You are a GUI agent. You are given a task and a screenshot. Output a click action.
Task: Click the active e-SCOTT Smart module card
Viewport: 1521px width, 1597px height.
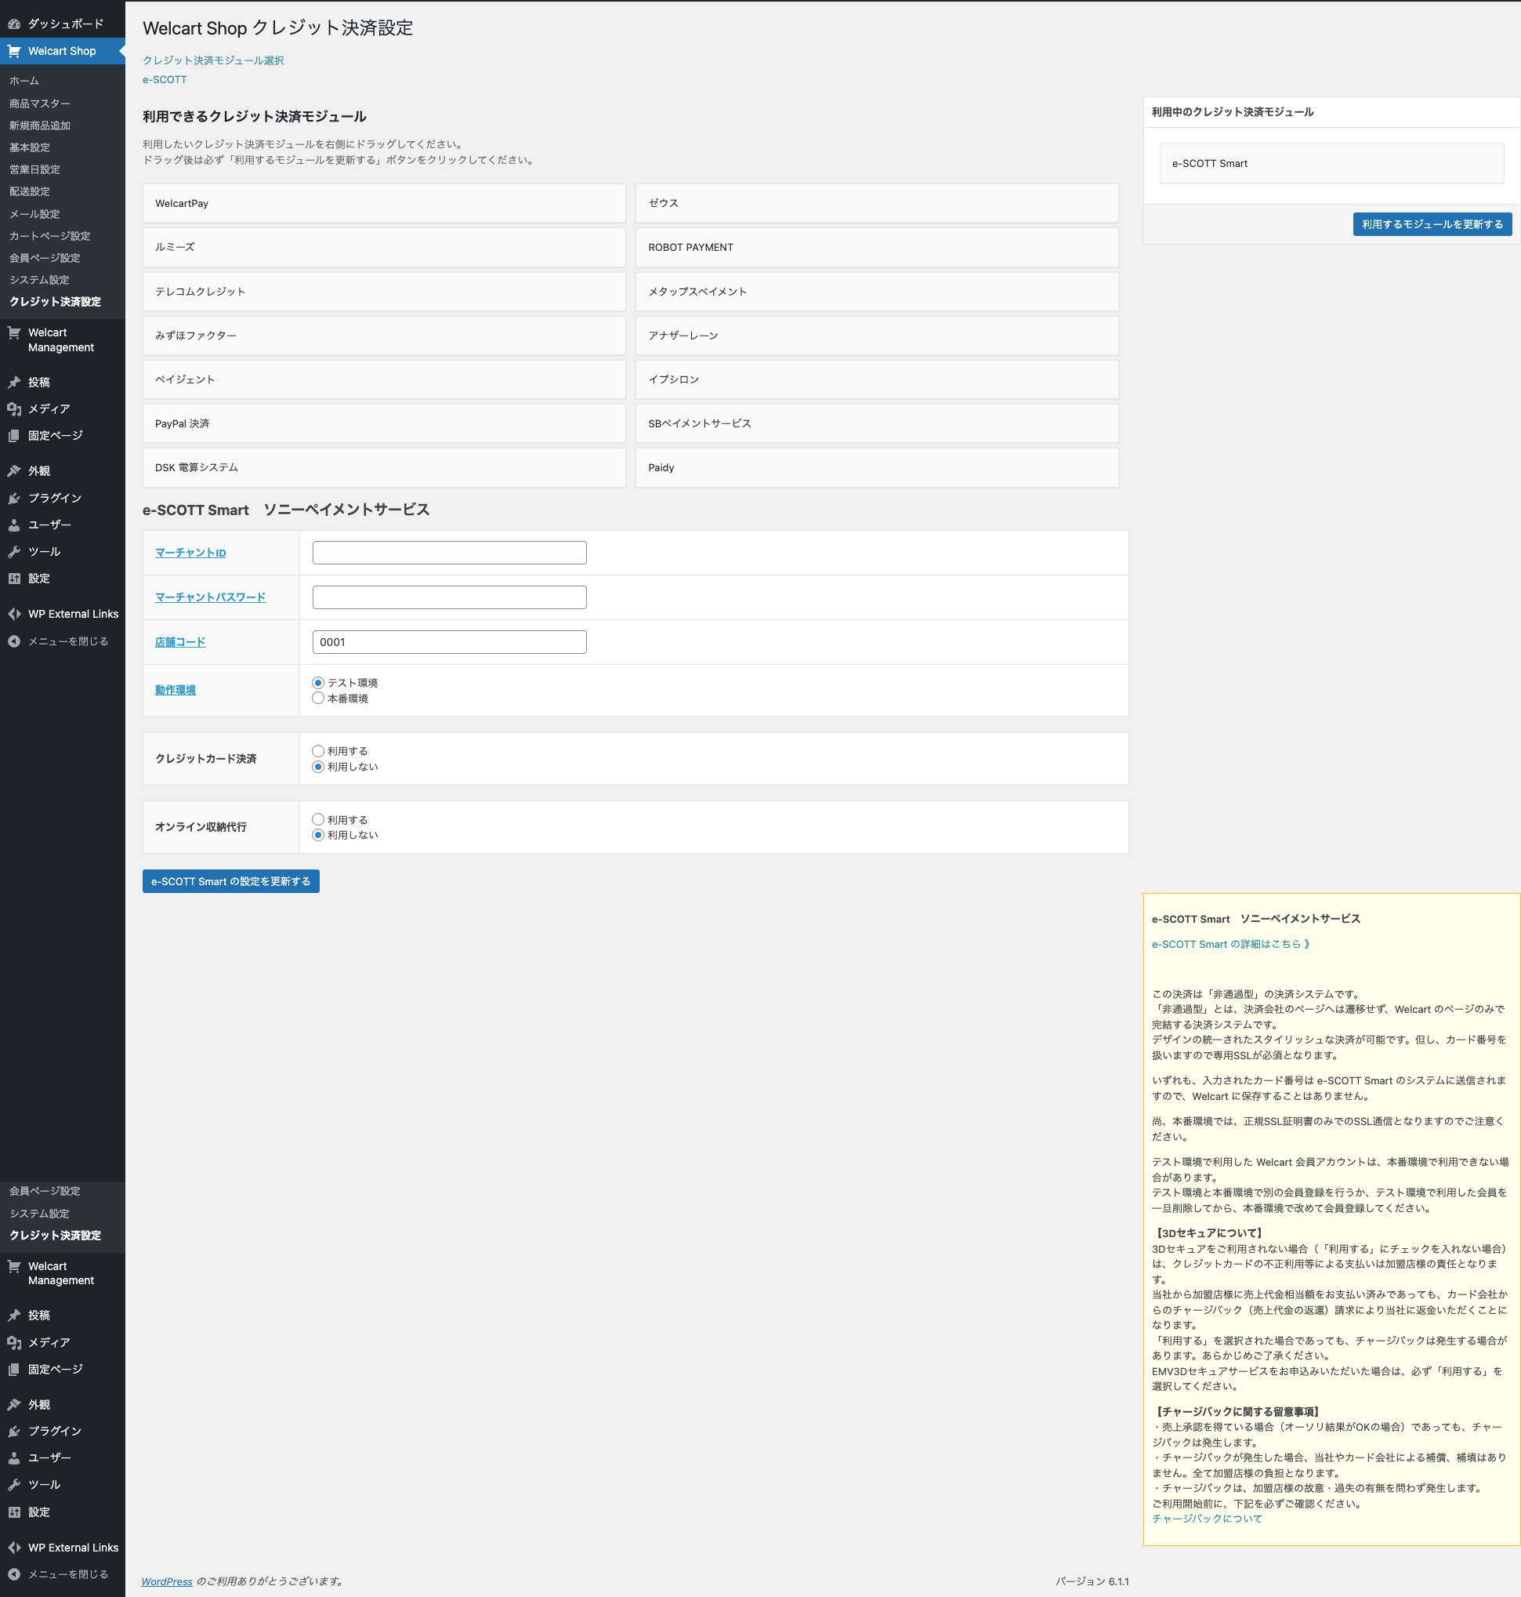pyautogui.click(x=1331, y=164)
